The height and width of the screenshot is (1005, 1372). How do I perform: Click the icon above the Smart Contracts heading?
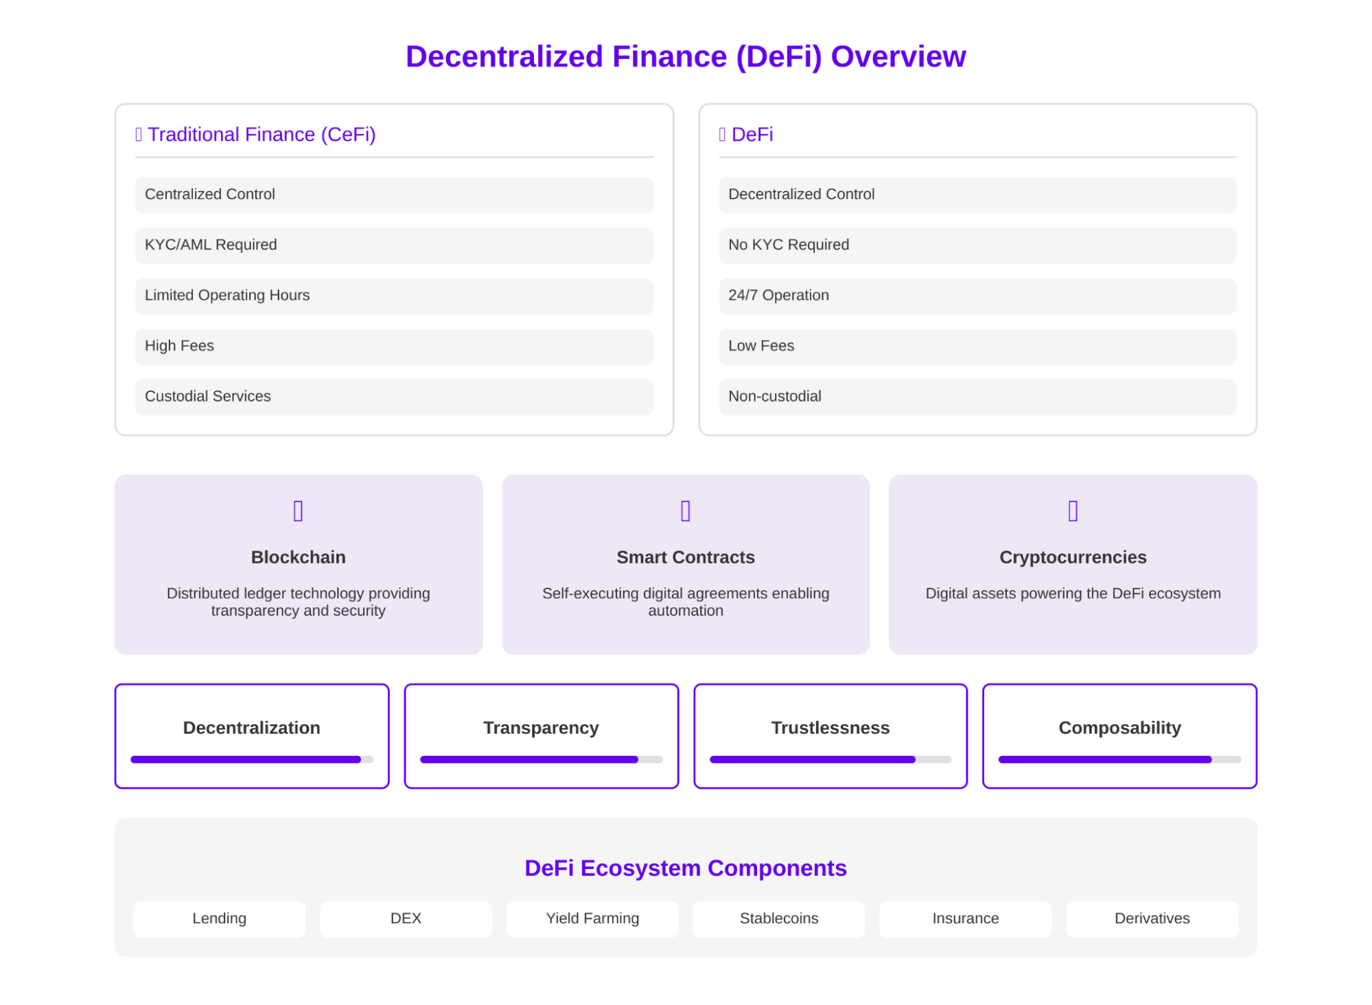[x=685, y=511]
